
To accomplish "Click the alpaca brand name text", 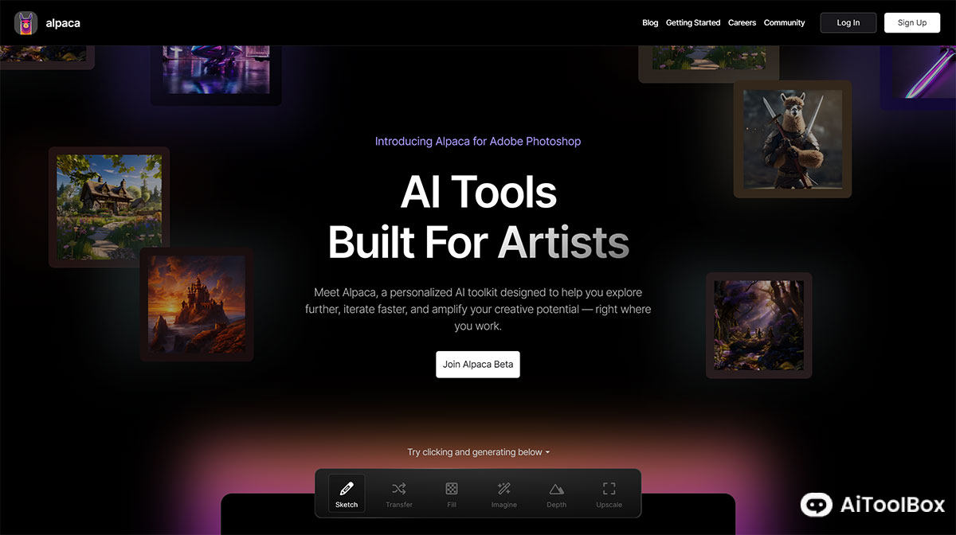I will [x=62, y=23].
